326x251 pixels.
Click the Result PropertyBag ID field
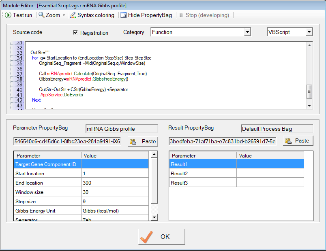coord(223,141)
